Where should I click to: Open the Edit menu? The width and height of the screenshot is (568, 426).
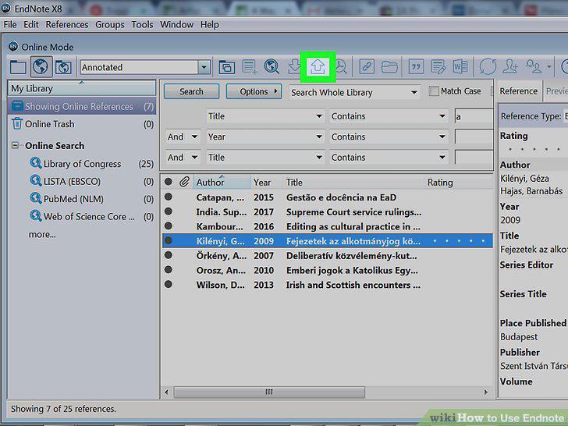pos(31,25)
